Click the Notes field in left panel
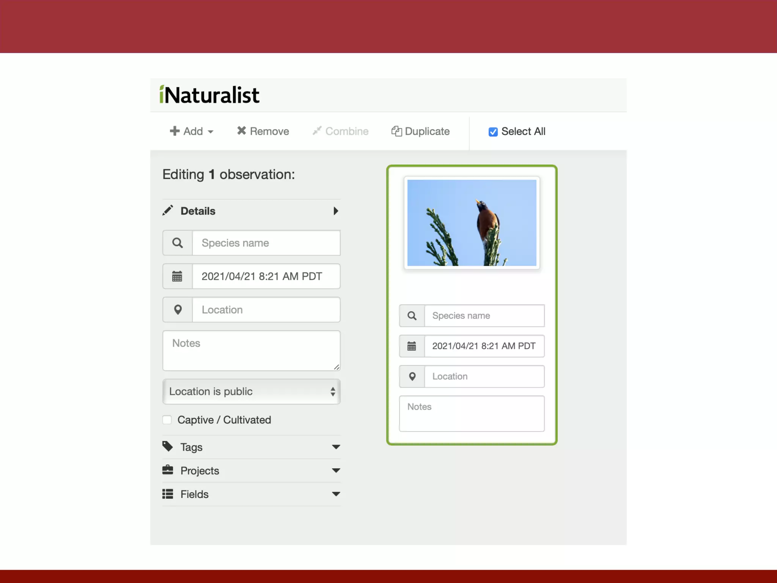The height and width of the screenshot is (583, 777). coord(251,351)
